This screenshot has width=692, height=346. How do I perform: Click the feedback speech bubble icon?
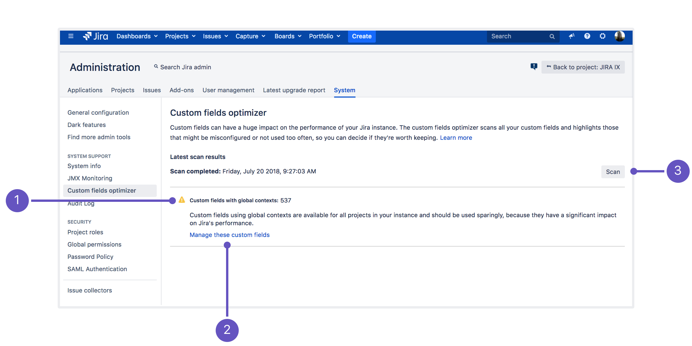[x=534, y=67]
